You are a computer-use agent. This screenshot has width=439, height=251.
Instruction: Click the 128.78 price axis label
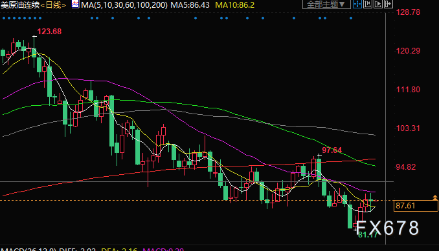(x=408, y=12)
